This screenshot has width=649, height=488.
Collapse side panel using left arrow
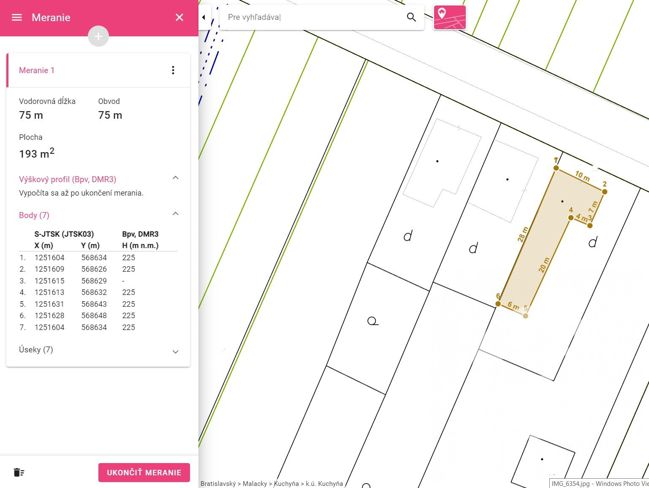[204, 17]
